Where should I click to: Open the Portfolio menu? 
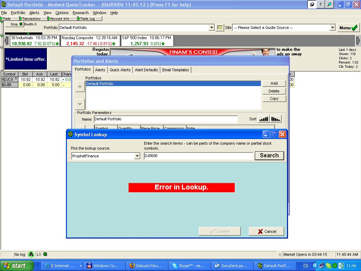point(18,13)
